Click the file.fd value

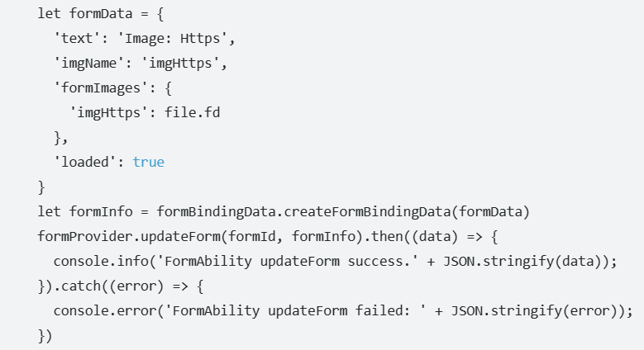click(193, 112)
